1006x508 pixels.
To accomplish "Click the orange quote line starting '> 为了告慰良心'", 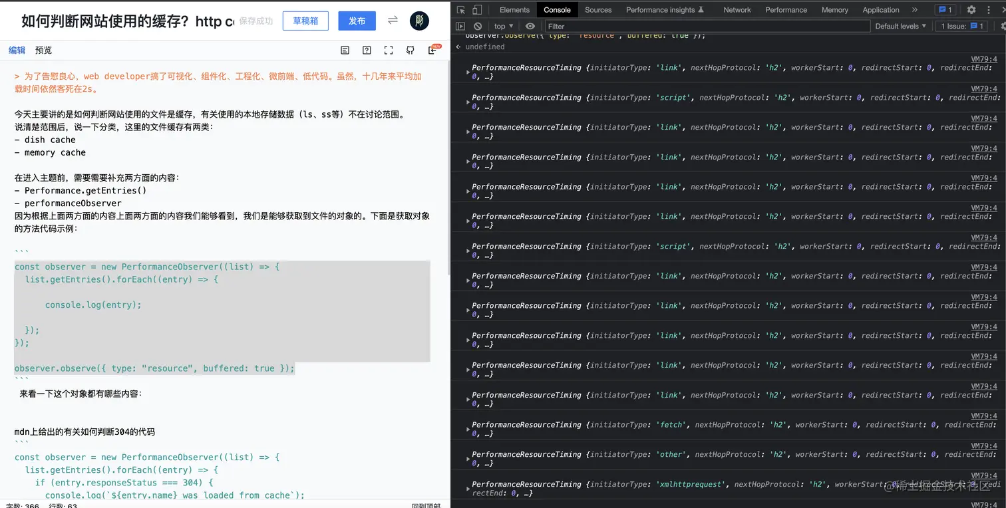I will 218,82.
